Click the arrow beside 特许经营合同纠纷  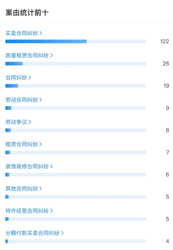[52, 211]
